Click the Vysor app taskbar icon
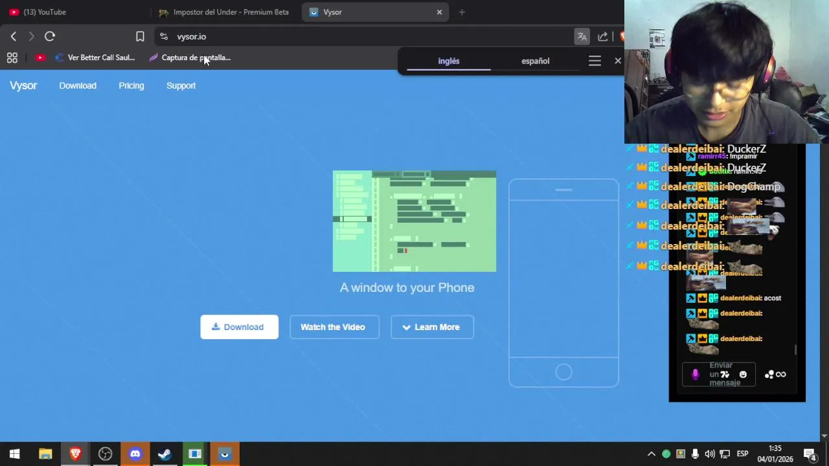This screenshot has width=829, height=466. tap(225, 454)
